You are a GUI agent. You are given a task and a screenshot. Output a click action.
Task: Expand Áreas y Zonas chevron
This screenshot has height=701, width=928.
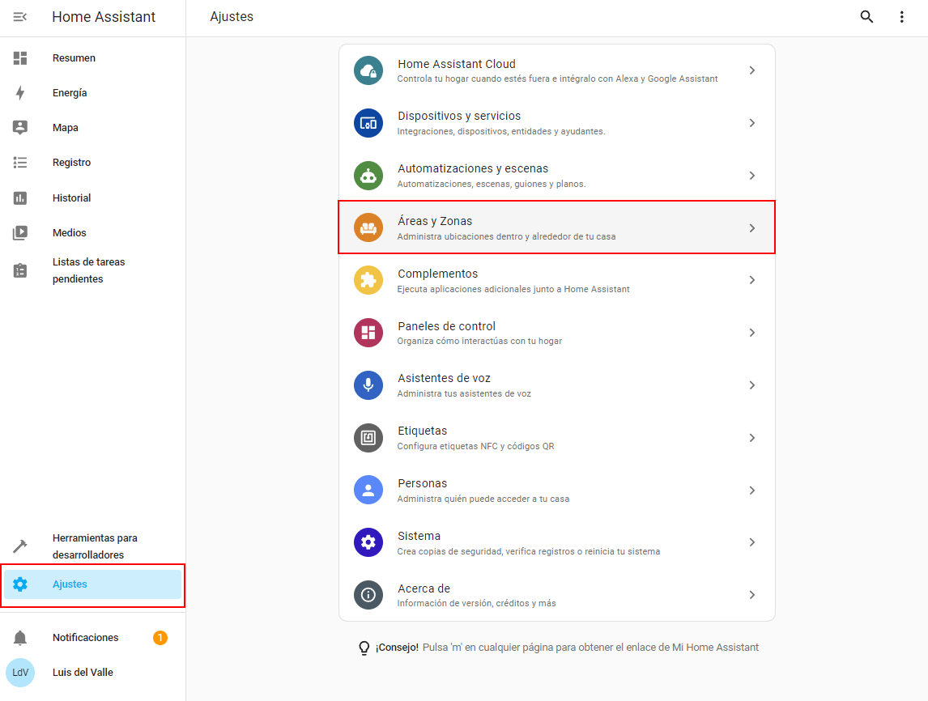751,227
